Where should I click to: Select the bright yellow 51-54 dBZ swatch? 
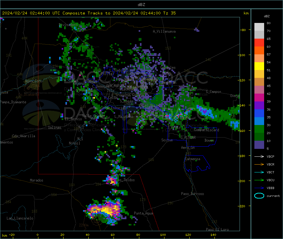click(259, 66)
